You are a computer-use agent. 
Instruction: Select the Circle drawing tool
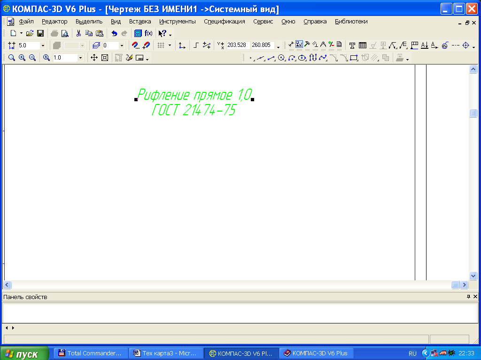[281, 58]
